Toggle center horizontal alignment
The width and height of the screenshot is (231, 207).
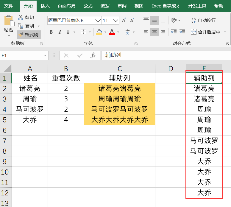coord(154,32)
